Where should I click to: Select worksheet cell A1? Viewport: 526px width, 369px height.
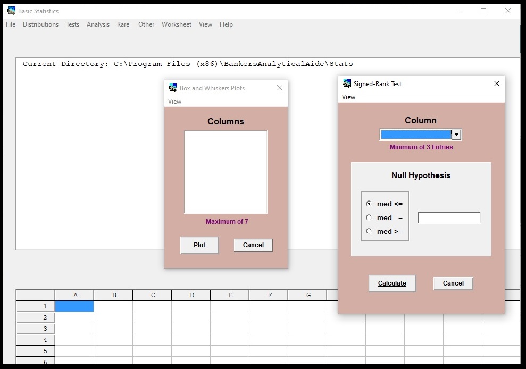tap(74, 306)
